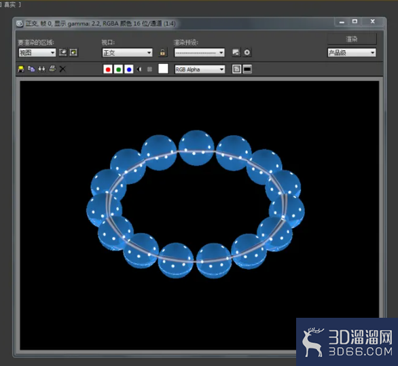Toggle the Red channel display
Image resolution: width=398 pixels, height=366 pixels.
[108, 69]
